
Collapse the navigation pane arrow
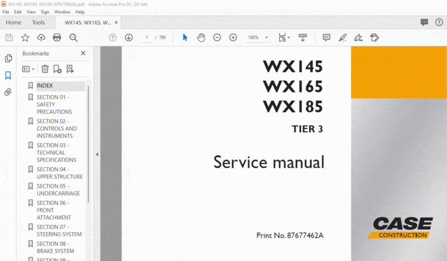97,154
